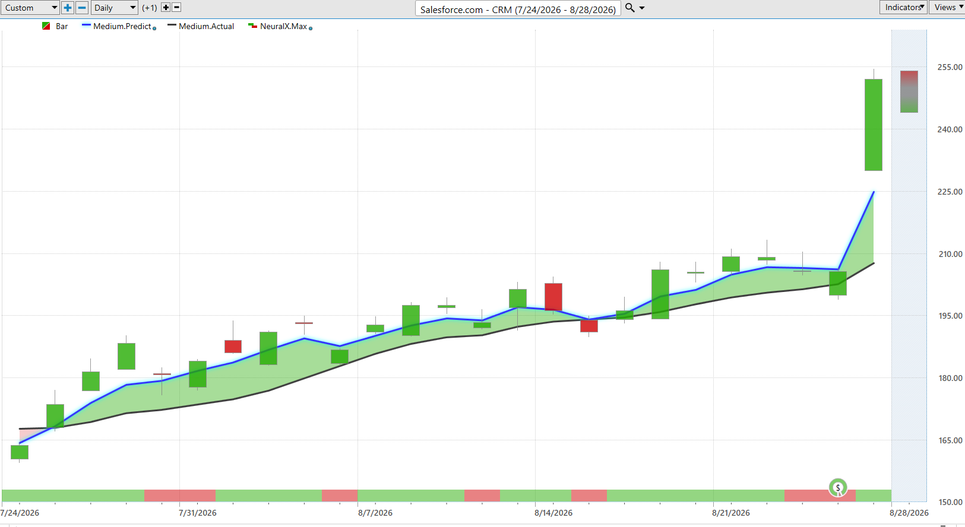Open the Daily interval dropdown
This screenshot has height=527, width=965.
(115, 8)
